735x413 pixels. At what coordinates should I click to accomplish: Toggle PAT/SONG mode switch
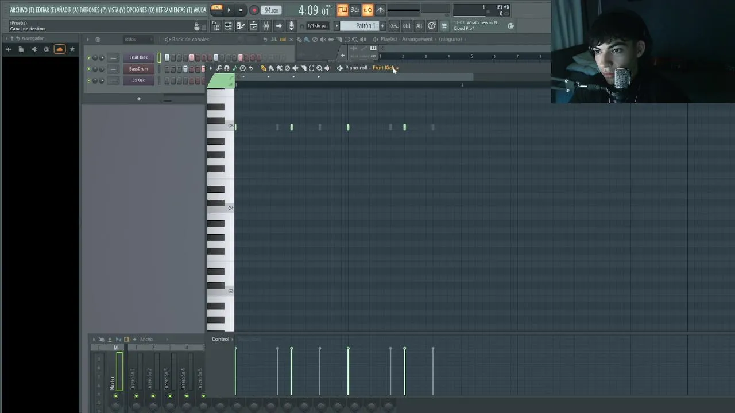(217, 10)
